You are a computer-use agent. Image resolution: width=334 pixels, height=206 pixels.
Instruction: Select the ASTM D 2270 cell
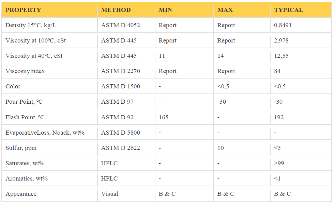coord(120,71)
